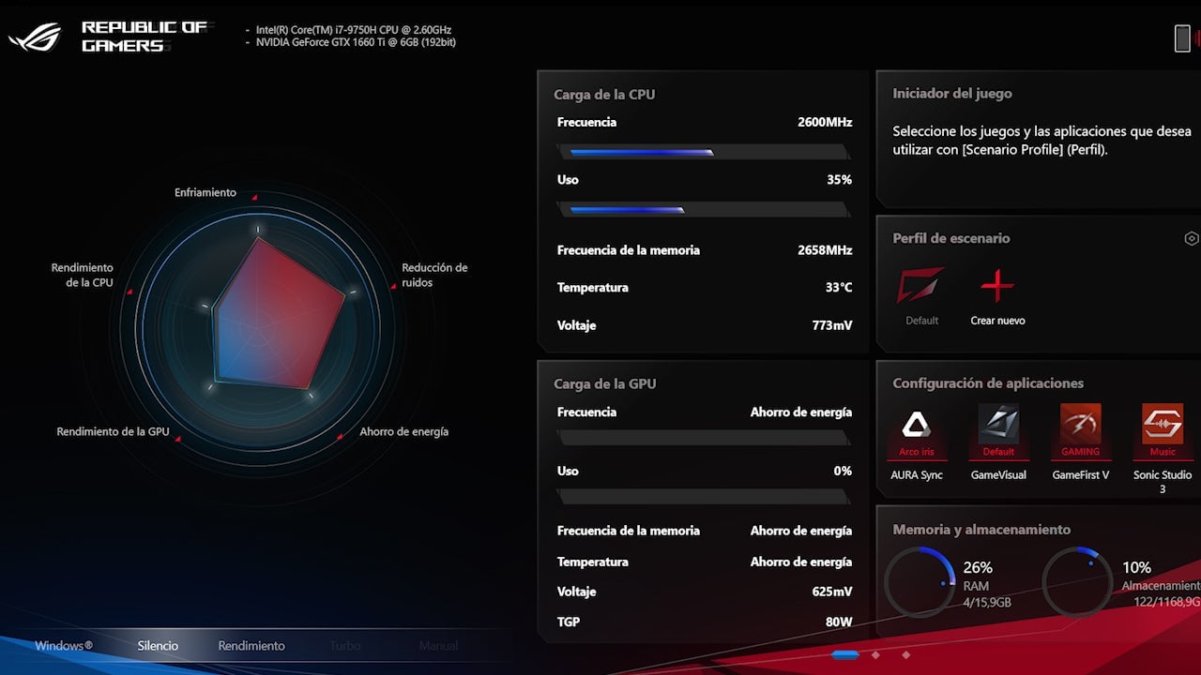This screenshot has width=1201, height=675.
Task: Click the storage usage circular gauge
Action: 1077,582
